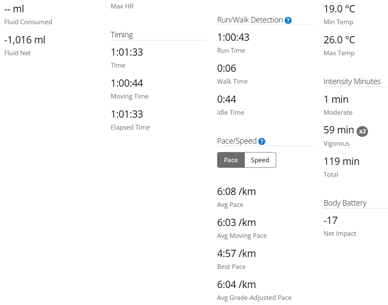Click the Body Battery section heading
The width and height of the screenshot is (388, 305).
pyautogui.click(x=345, y=203)
